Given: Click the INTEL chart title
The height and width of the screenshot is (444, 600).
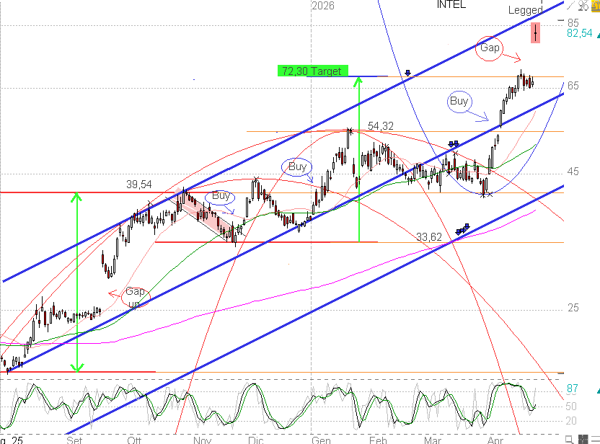Looking at the screenshot, I should pyautogui.click(x=451, y=5).
